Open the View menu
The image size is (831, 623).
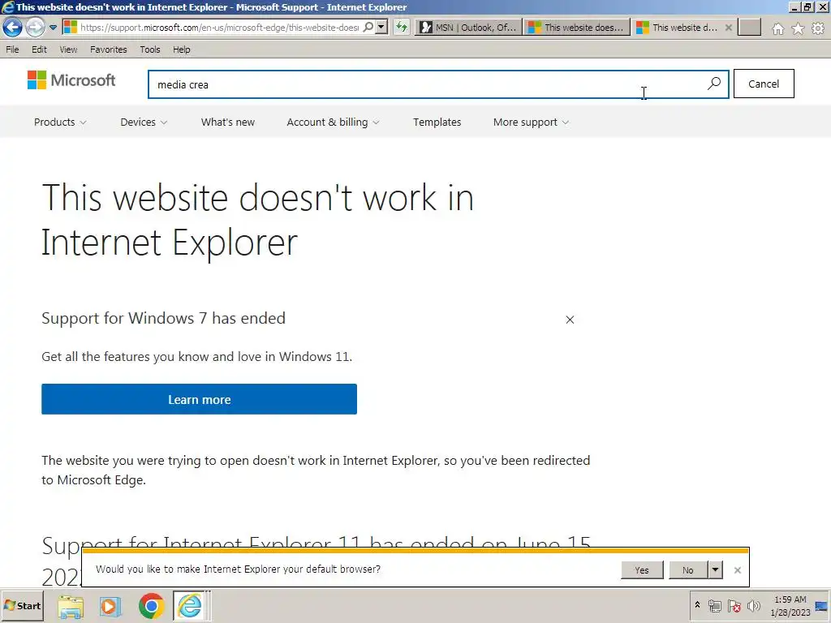tap(68, 49)
